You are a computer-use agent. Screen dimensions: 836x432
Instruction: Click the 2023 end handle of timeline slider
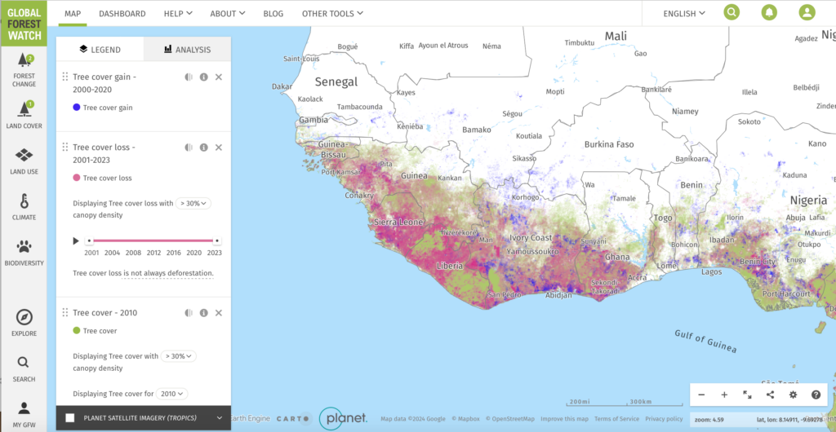click(x=216, y=241)
